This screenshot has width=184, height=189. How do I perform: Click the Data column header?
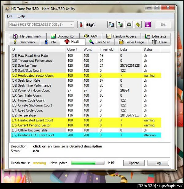pyautogui.click(x=130, y=50)
